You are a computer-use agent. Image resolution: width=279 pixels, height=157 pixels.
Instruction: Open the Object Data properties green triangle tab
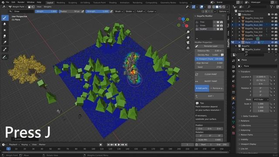pyautogui.click(x=233, y=122)
